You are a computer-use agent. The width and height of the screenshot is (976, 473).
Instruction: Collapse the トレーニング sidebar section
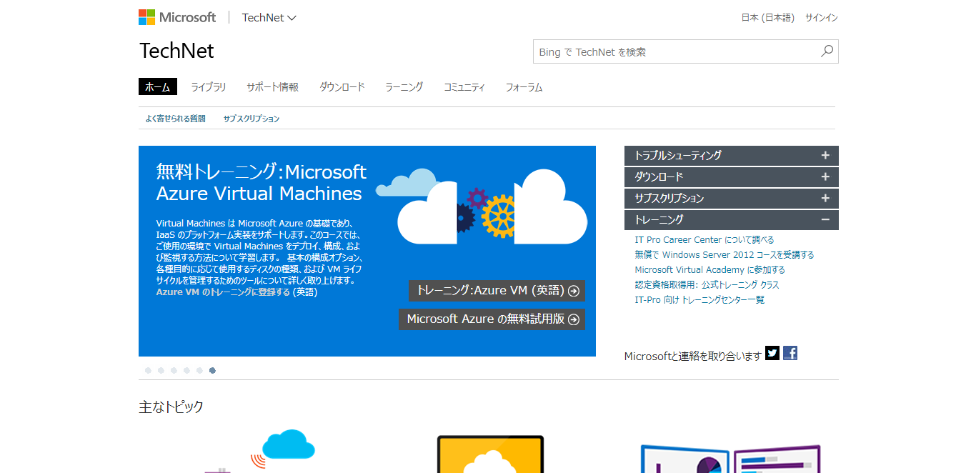tap(732, 219)
